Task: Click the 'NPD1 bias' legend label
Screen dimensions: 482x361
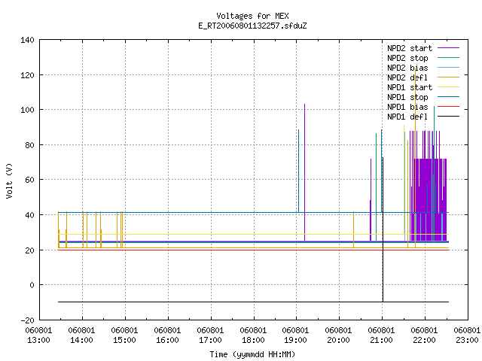Action: pos(407,107)
